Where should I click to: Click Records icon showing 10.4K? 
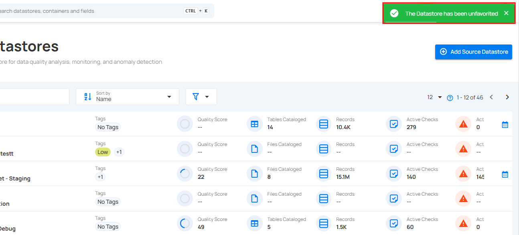coord(324,124)
